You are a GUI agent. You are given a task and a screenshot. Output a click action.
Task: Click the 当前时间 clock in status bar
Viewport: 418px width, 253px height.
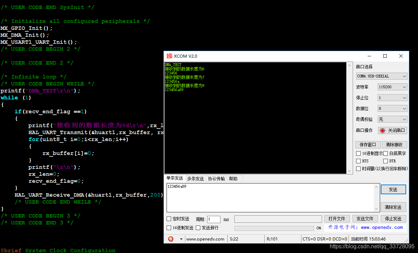pyautogui.click(x=368, y=239)
